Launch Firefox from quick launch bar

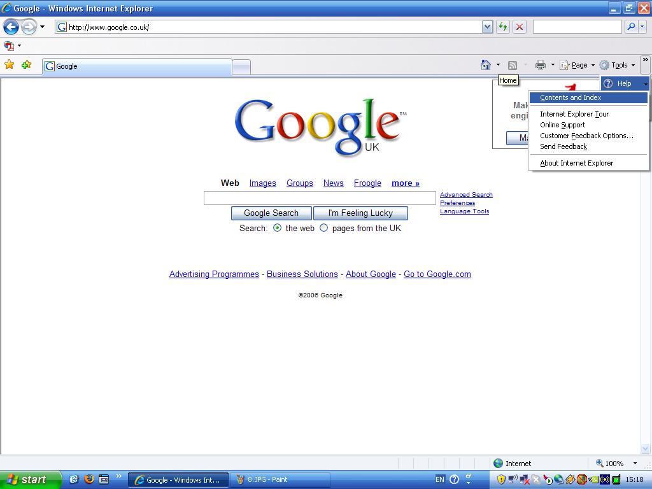[89, 479]
